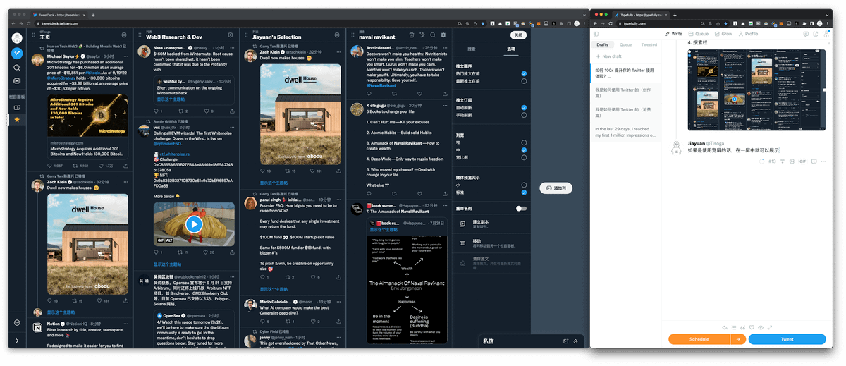Toggle the Typefully sidebar panel icon
This screenshot has width=846, height=366.
click(596, 33)
